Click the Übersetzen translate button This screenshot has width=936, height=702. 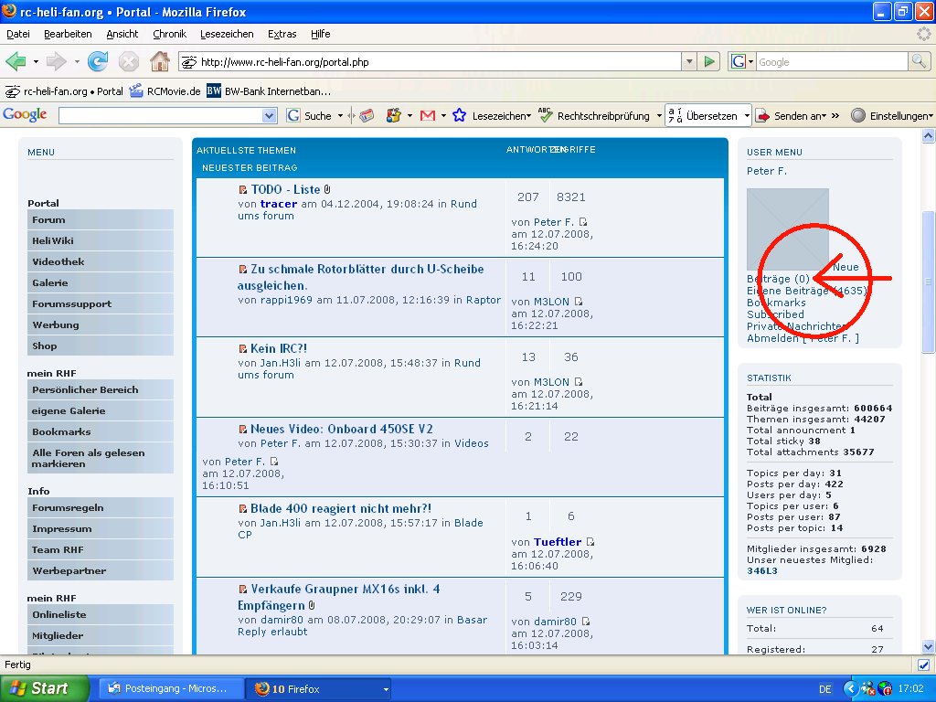(x=703, y=116)
